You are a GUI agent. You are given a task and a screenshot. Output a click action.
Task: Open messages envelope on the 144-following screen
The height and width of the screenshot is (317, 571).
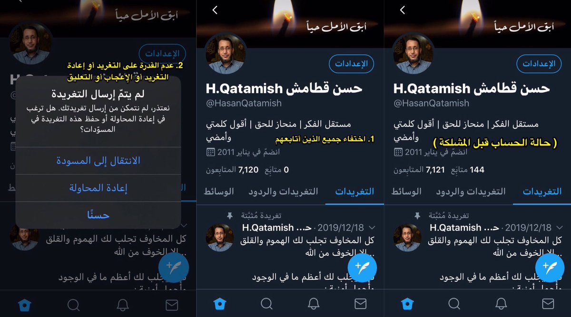point(548,304)
